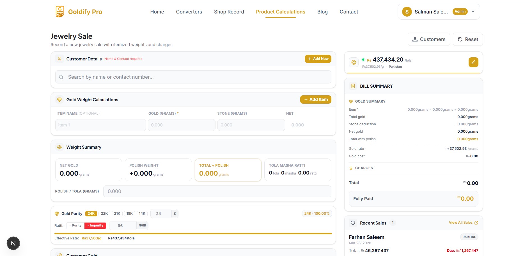The image size is (532, 256).
Task: Click the dollar icon beside Charges
Action: point(351,168)
